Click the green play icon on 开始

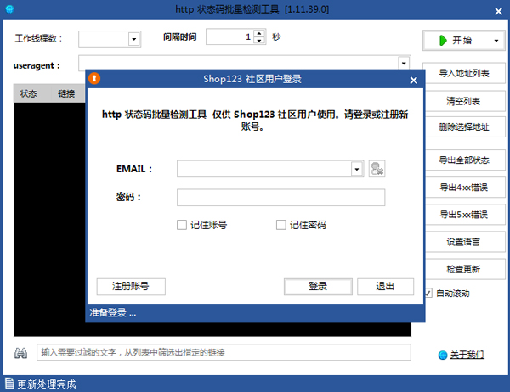[443, 41]
